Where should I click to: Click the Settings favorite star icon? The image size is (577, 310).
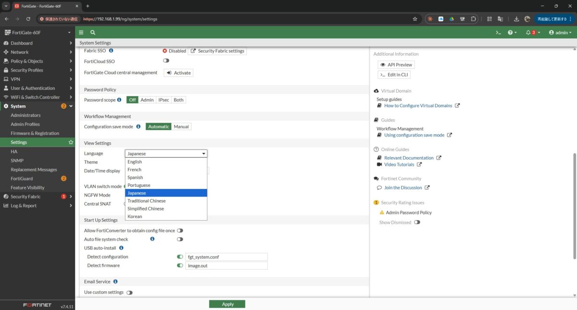click(x=71, y=142)
